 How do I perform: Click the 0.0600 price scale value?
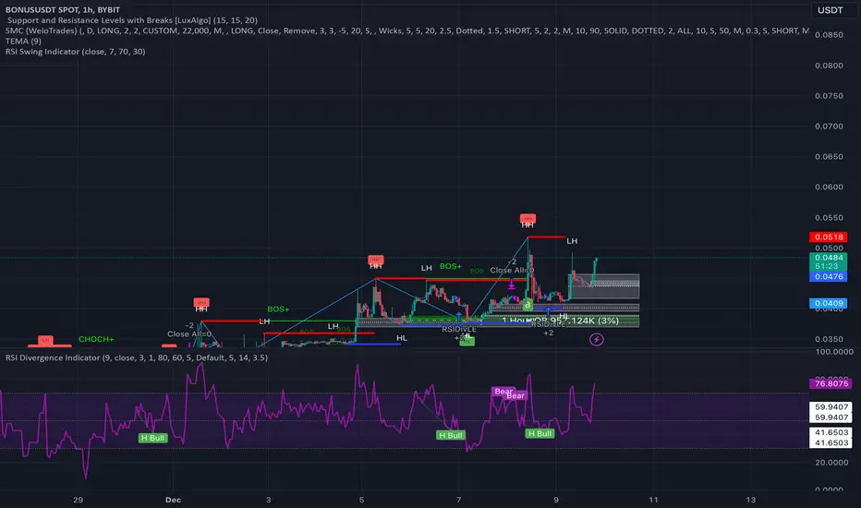click(x=829, y=187)
